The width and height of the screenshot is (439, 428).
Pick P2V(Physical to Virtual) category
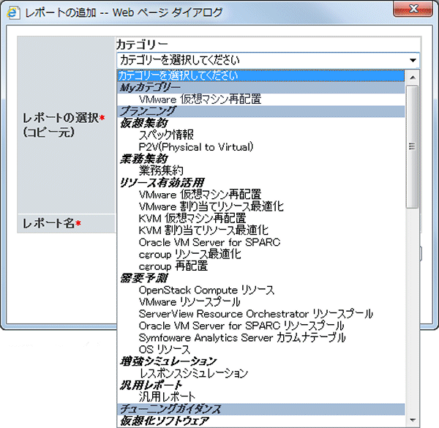click(196, 147)
